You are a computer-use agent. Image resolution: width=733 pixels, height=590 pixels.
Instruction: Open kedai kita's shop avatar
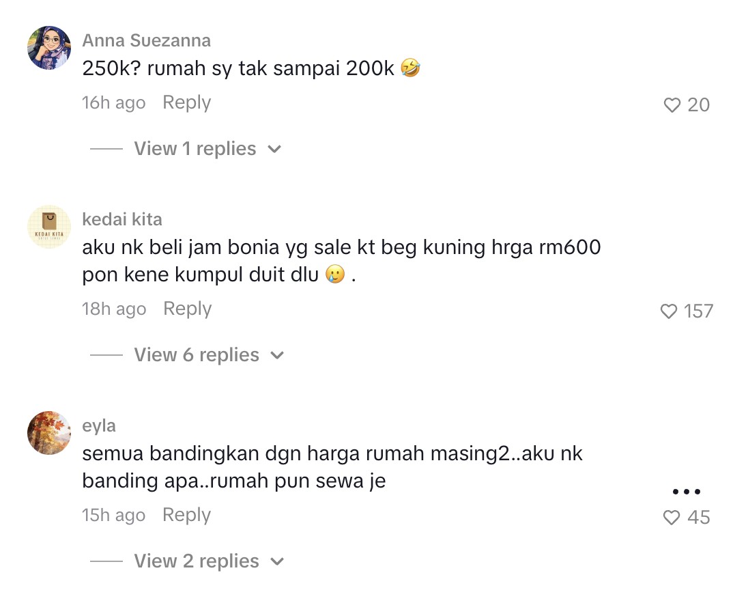[49, 227]
